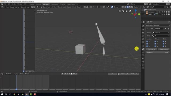This screenshot has width=171, height=96.
Task: Open the Edit menu
Action: tap(9, 4)
